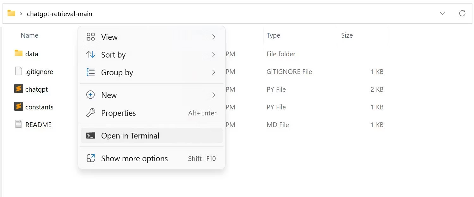Sort by the Name column header

[x=29, y=35]
